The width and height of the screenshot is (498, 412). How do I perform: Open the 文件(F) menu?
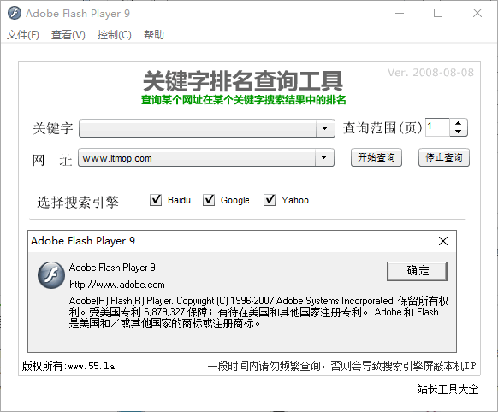coord(23,34)
